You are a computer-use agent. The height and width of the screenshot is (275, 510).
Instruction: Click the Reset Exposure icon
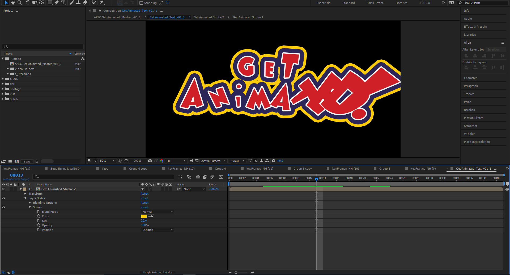pyautogui.click(x=274, y=161)
